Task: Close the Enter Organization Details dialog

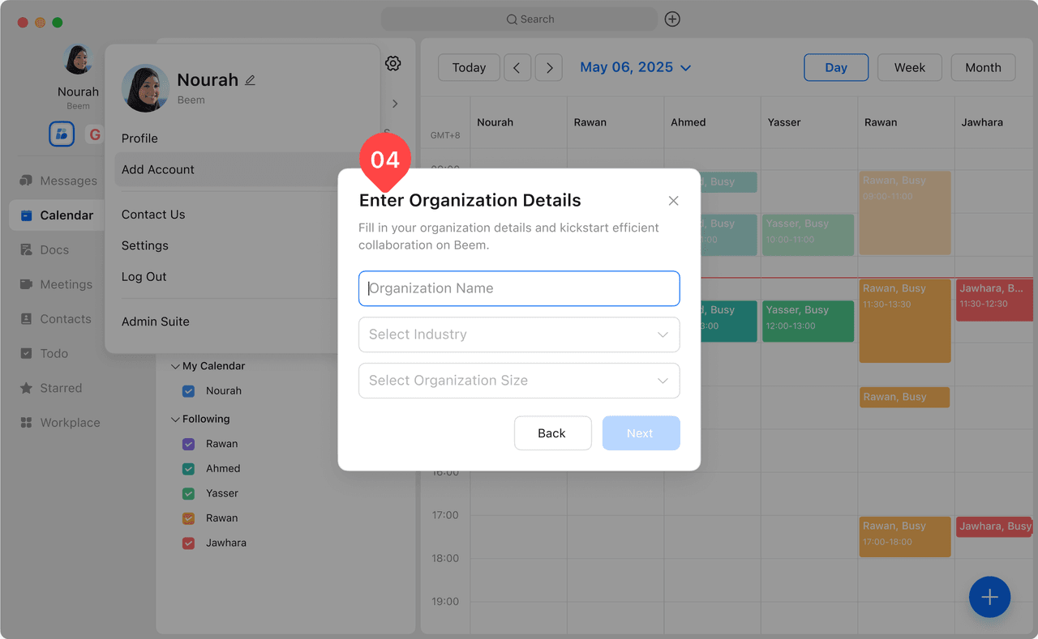Action: 673,201
